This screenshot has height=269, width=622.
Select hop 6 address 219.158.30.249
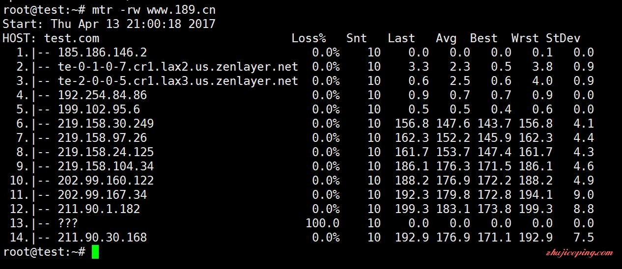point(106,123)
